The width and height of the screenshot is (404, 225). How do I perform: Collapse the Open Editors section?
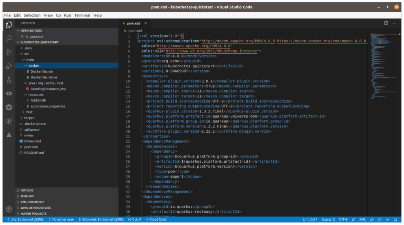coord(67,31)
